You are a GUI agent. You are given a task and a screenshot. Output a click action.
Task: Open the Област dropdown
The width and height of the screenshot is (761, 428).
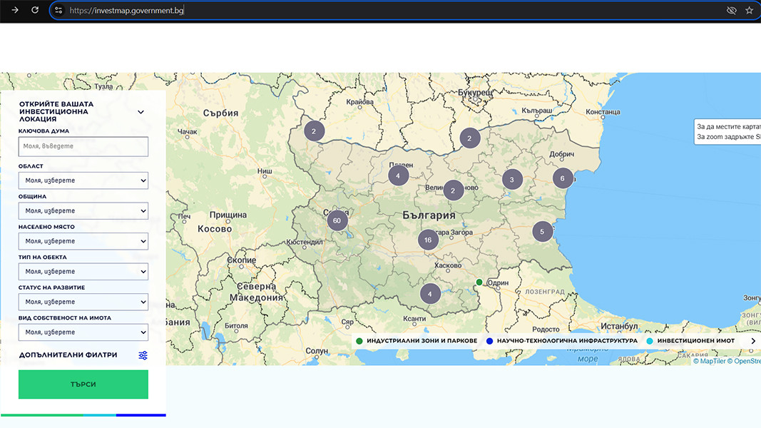pyautogui.click(x=83, y=180)
